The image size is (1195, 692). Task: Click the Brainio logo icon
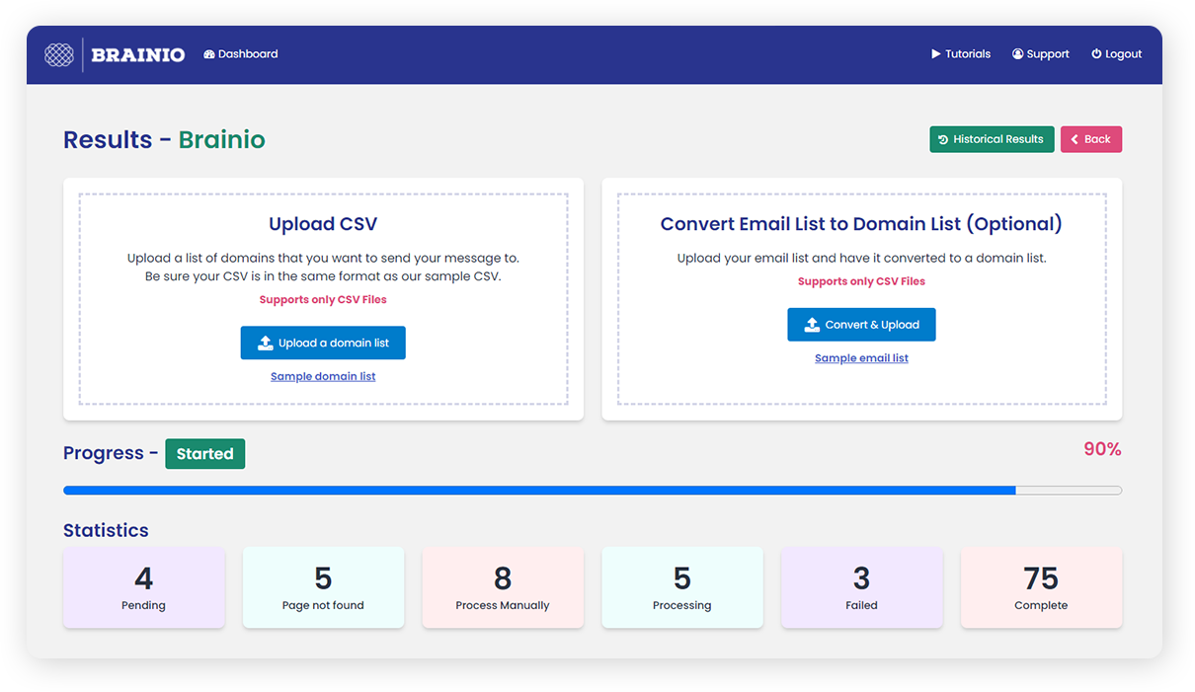pos(59,54)
